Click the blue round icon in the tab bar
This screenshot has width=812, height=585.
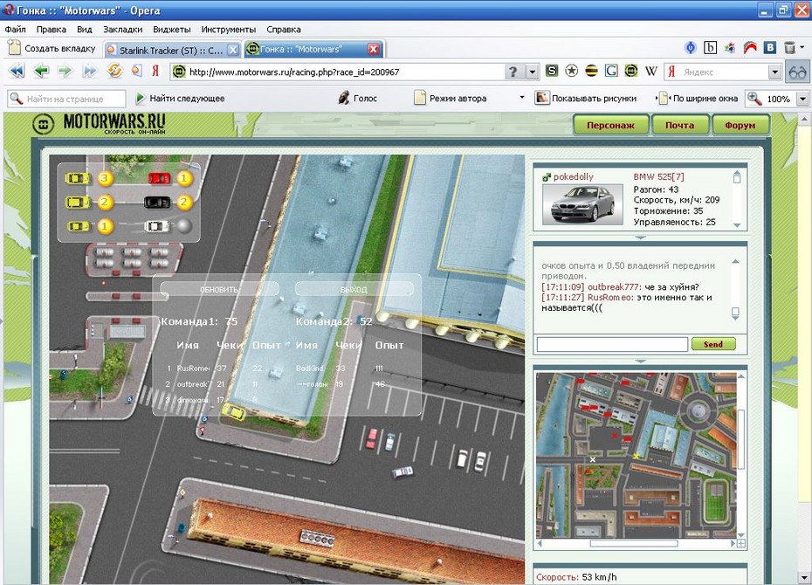[x=691, y=48]
